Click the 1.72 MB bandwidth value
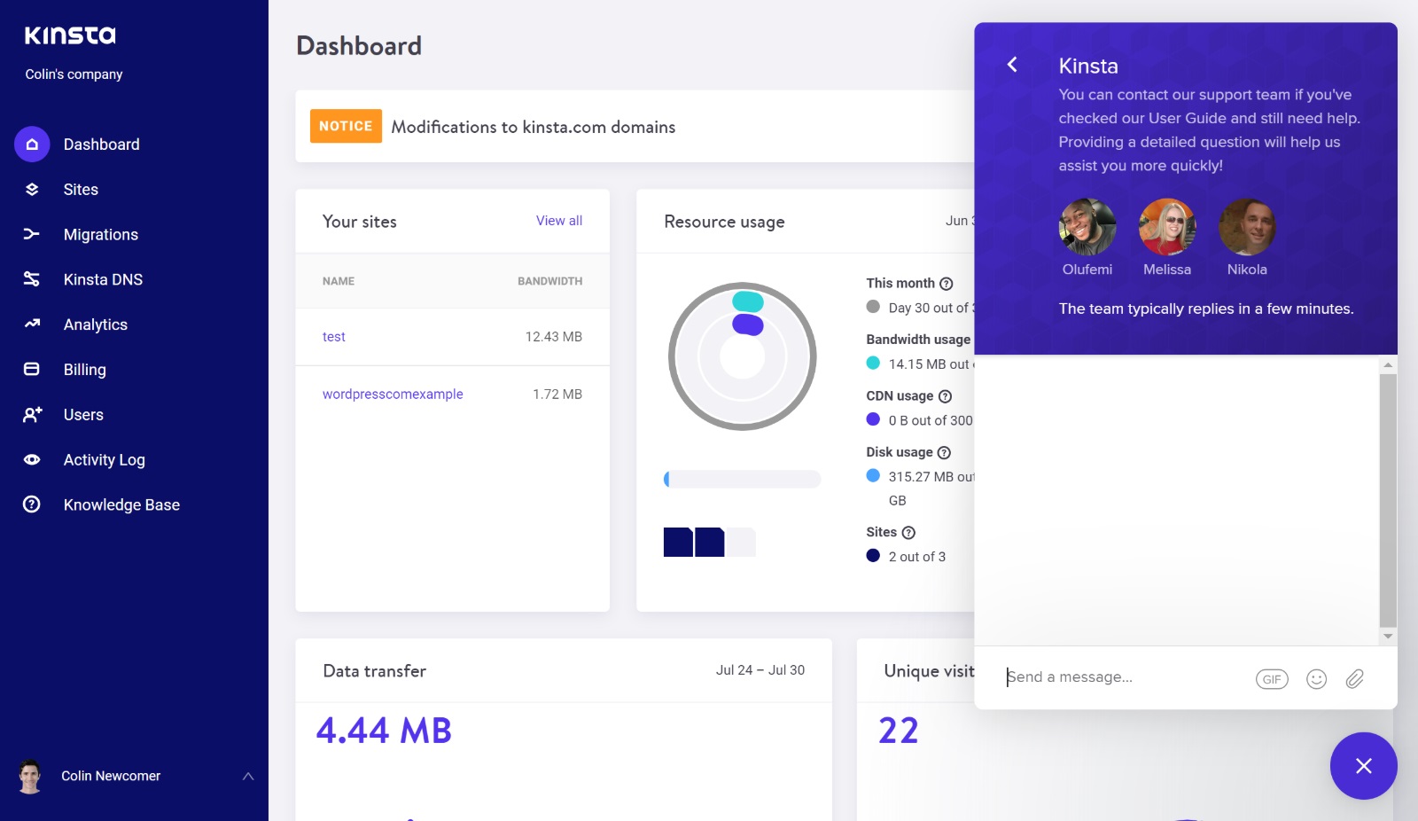1418x821 pixels. [x=557, y=395]
